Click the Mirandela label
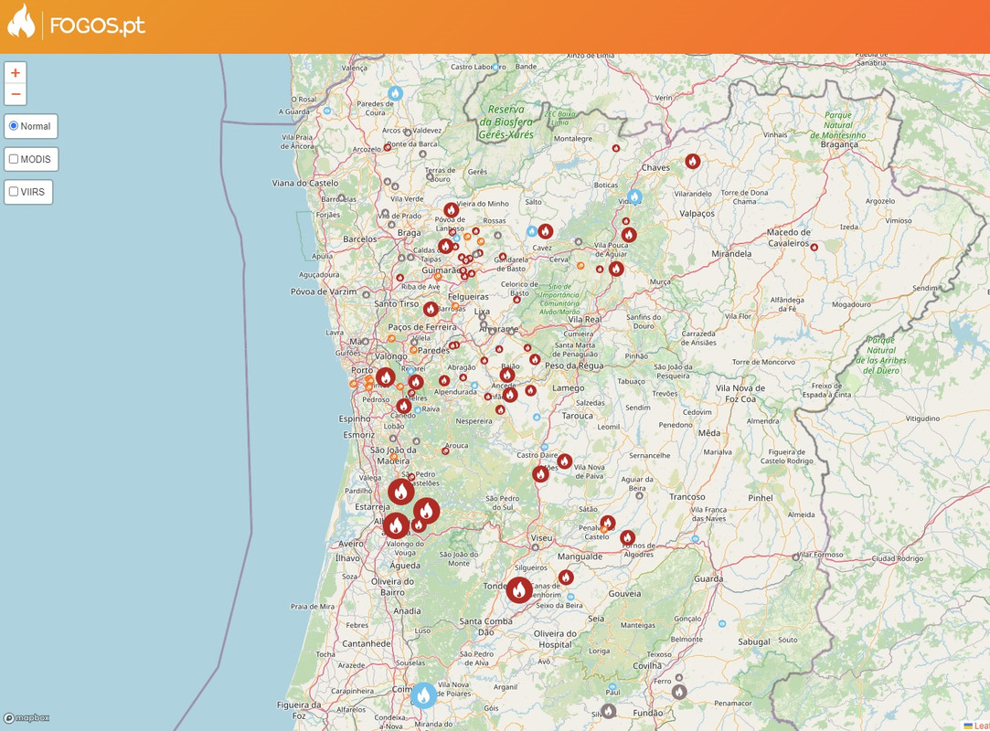This screenshot has height=731, width=990. point(731,254)
